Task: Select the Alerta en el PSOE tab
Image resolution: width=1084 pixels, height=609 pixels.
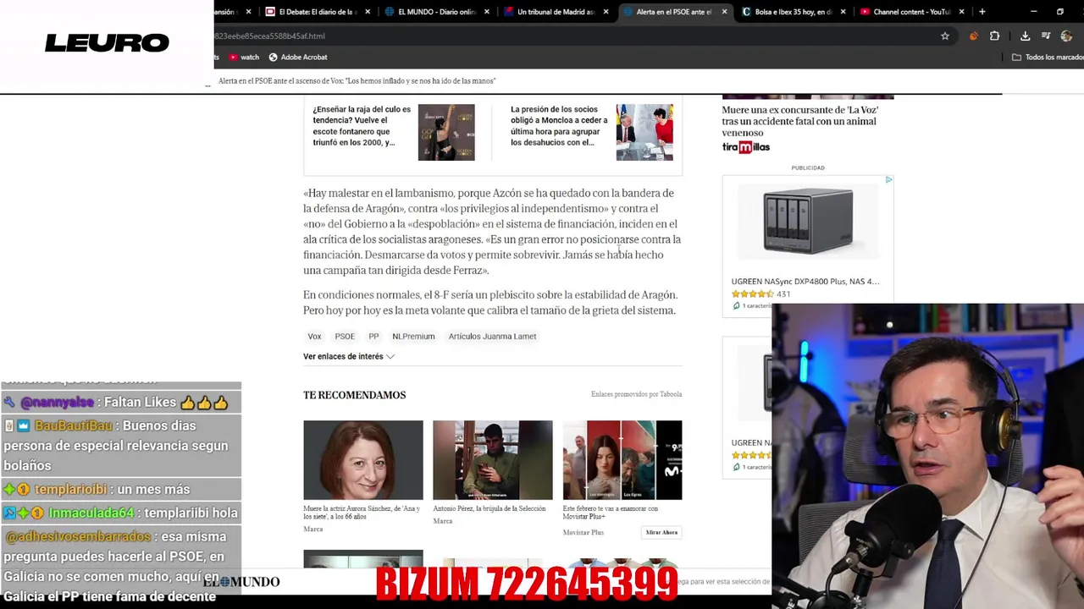Action: [673, 12]
